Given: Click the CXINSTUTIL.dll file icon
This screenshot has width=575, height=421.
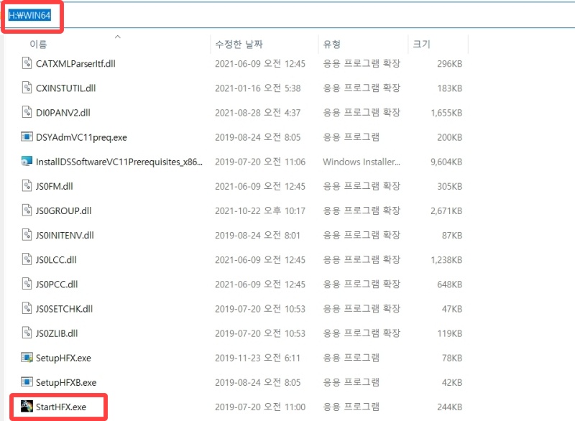Looking at the screenshot, I should tap(27, 88).
